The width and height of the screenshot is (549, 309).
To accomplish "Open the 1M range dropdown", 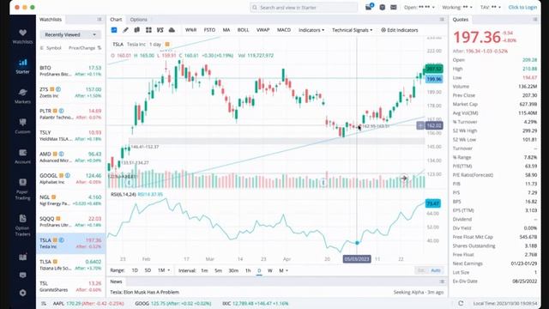I will coord(164,270).
